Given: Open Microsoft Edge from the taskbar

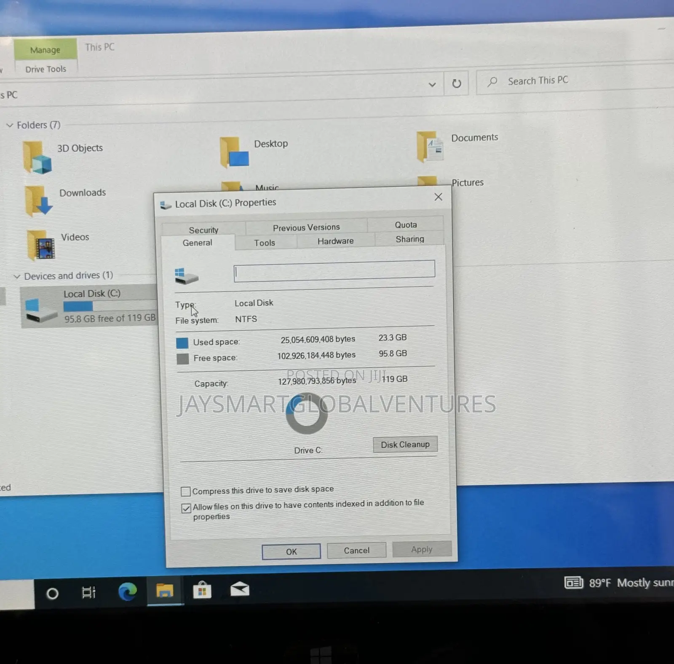Looking at the screenshot, I should point(128,592).
